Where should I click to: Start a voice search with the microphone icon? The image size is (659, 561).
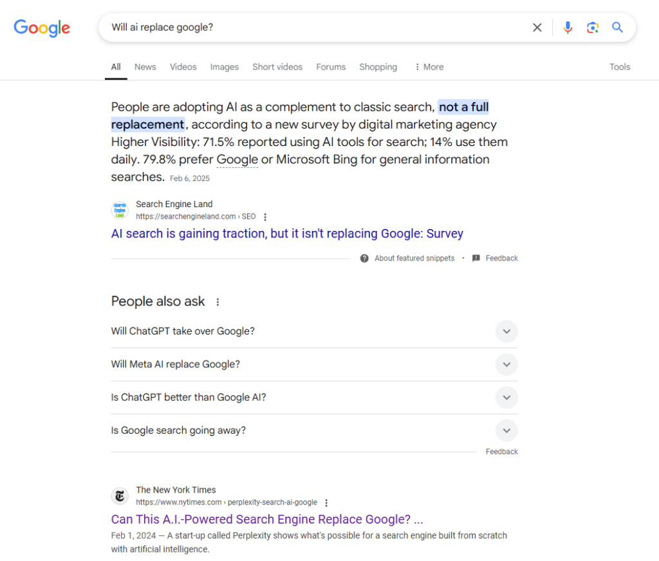568,28
